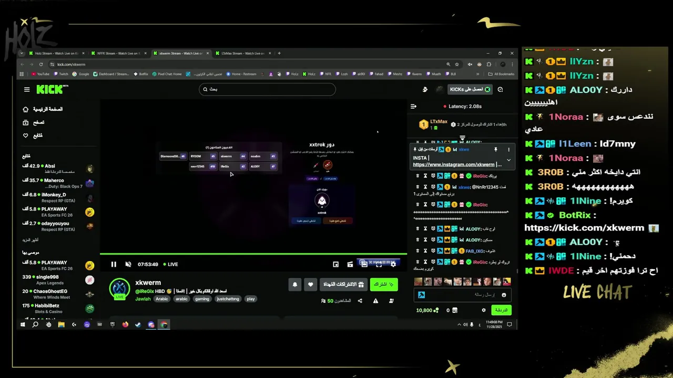Follow xkwerm with heart button
The width and height of the screenshot is (673, 378).
[x=311, y=285]
